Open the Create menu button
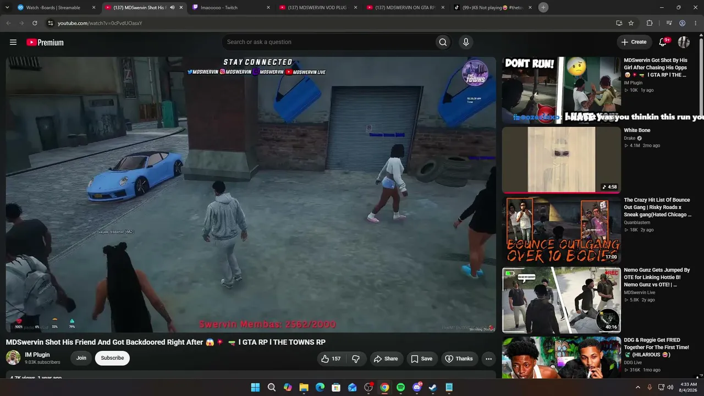Image resolution: width=704 pixels, height=396 pixels. [x=634, y=42]
